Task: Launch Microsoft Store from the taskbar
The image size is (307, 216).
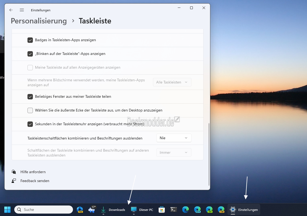Action: [x=162, y=210]
